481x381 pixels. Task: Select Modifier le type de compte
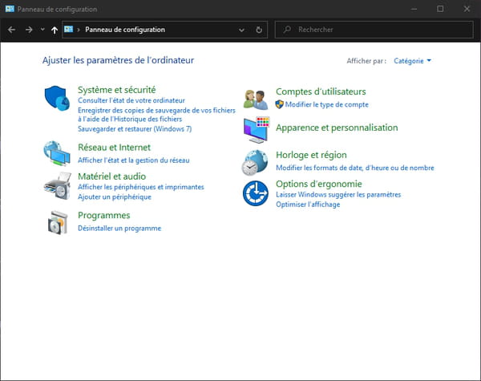click(327, 104)
